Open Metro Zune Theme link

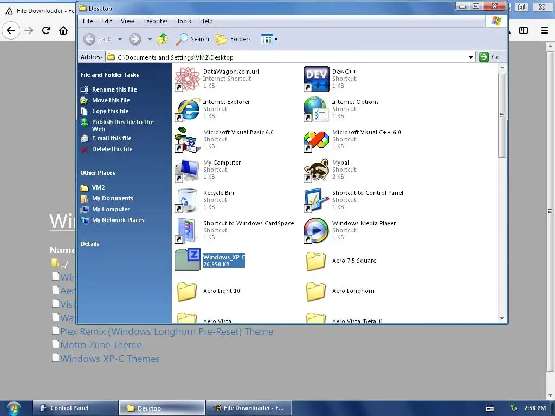[101, 345]
